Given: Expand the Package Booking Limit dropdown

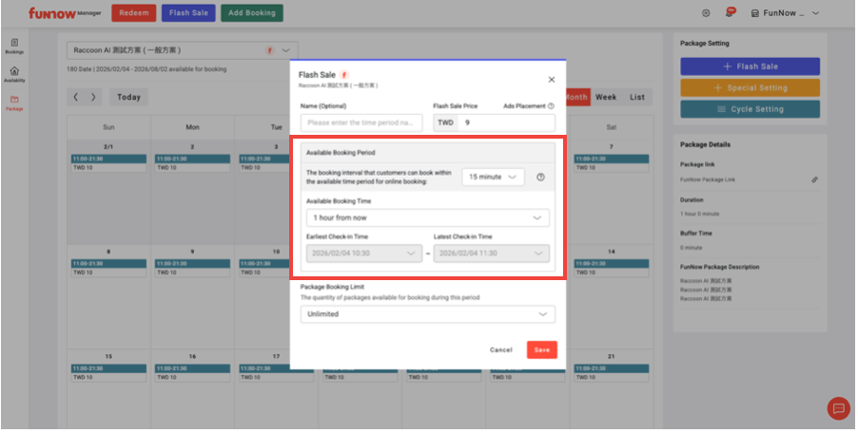Looking at the screenshot, I should click(x=428, y=314).
